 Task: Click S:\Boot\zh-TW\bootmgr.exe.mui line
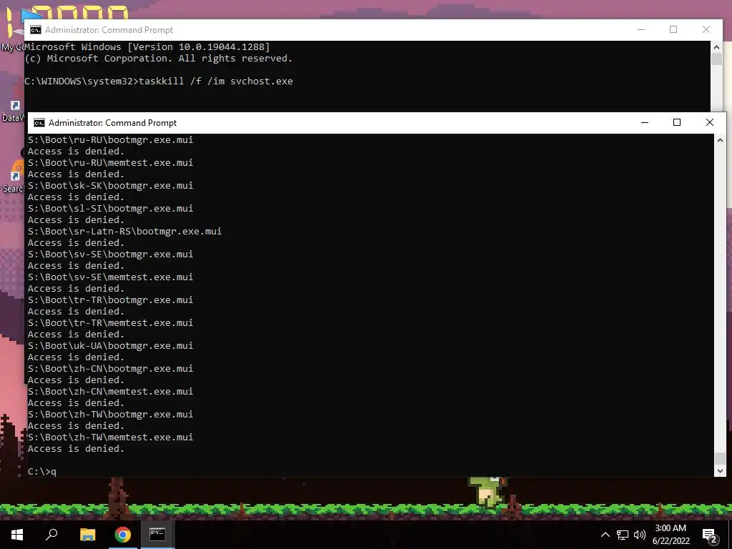point(110,414)
